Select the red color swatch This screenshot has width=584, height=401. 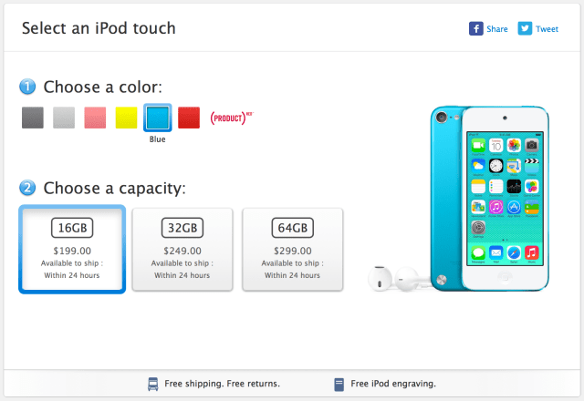click(189, 118)
